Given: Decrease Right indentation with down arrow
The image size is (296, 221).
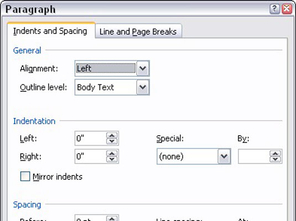Looking at the screenshot, I should (x=112, y=159).
